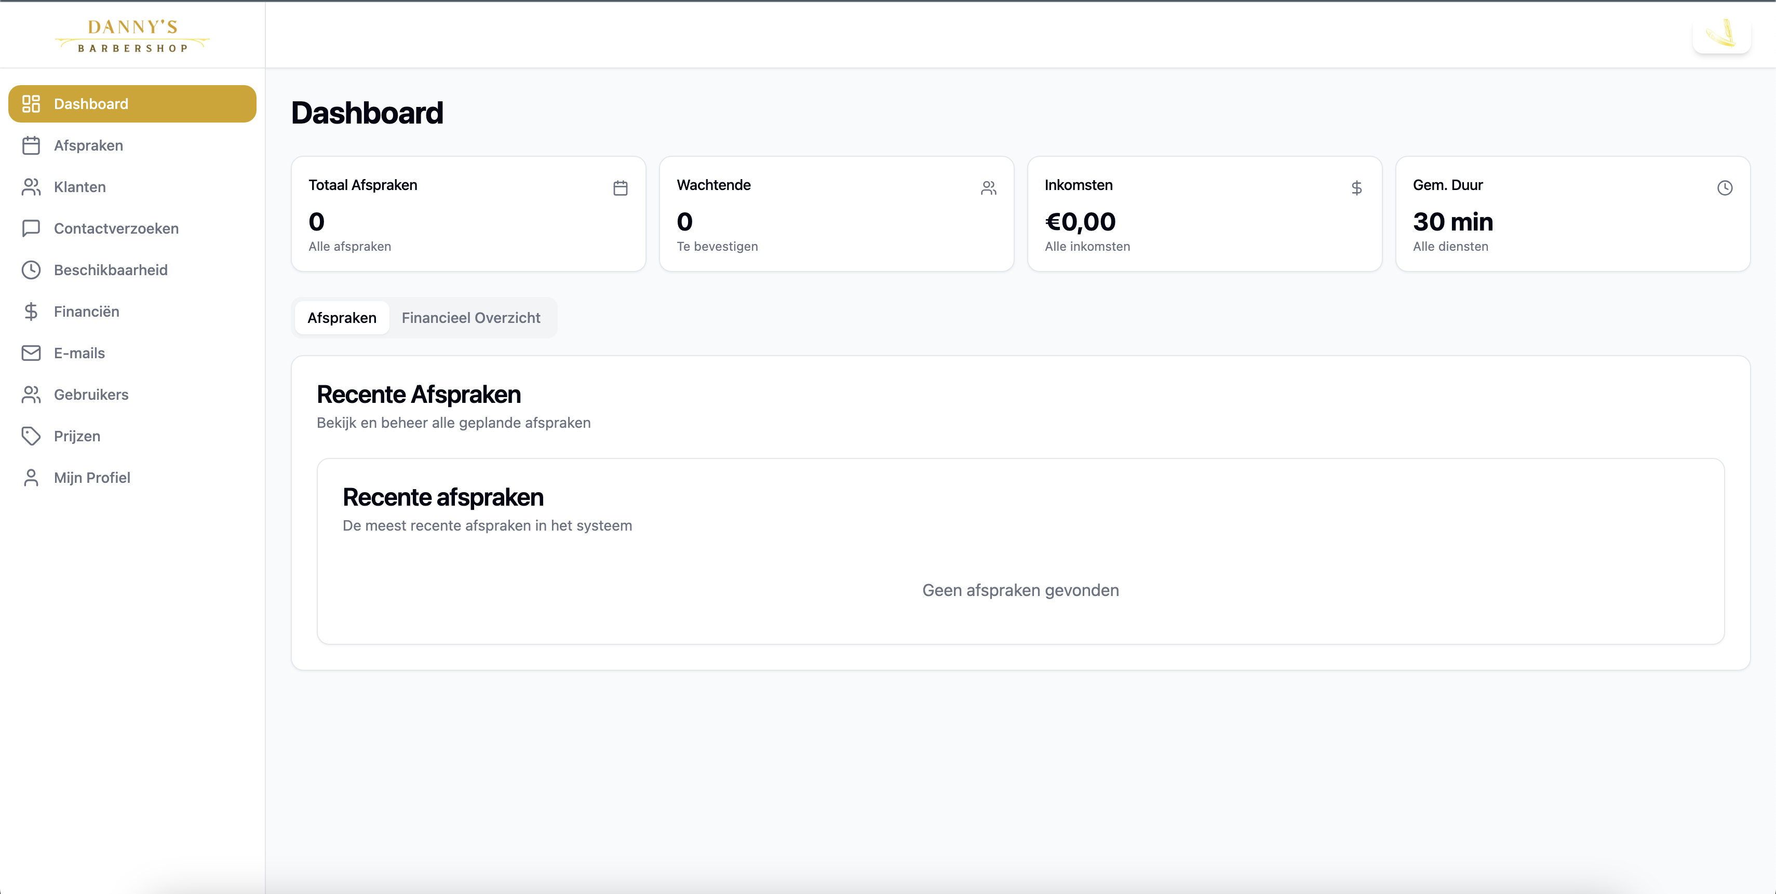Screen dimensions: 1776x894
Task: Click the Mijn Profiel person icon
Action: [31, 478]
